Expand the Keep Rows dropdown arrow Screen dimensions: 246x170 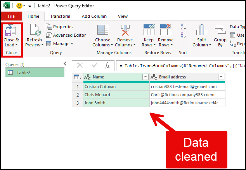154,45
